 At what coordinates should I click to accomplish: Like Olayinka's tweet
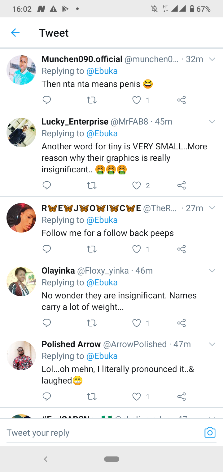click(137, 323)
